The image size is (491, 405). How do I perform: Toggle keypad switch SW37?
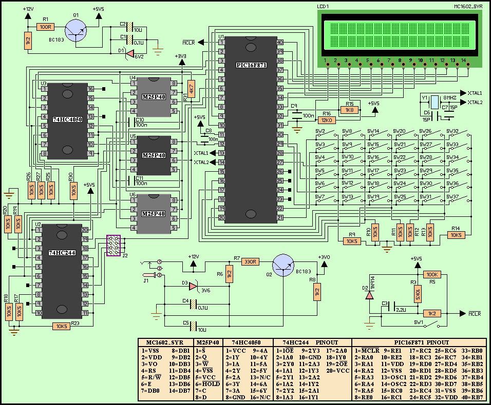(x=459, y=199)
